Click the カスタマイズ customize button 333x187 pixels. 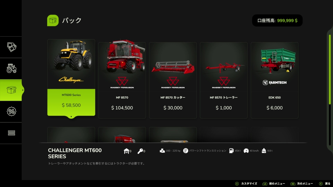(x=246, y=184)
